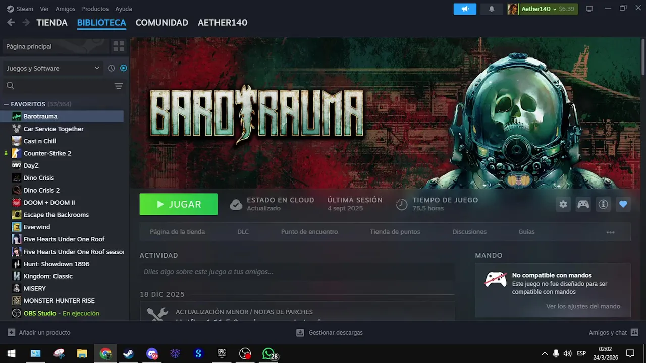The image size is (646, 363).
Task: Open the BIBLIOTECA tab
Action: [101, 23]
